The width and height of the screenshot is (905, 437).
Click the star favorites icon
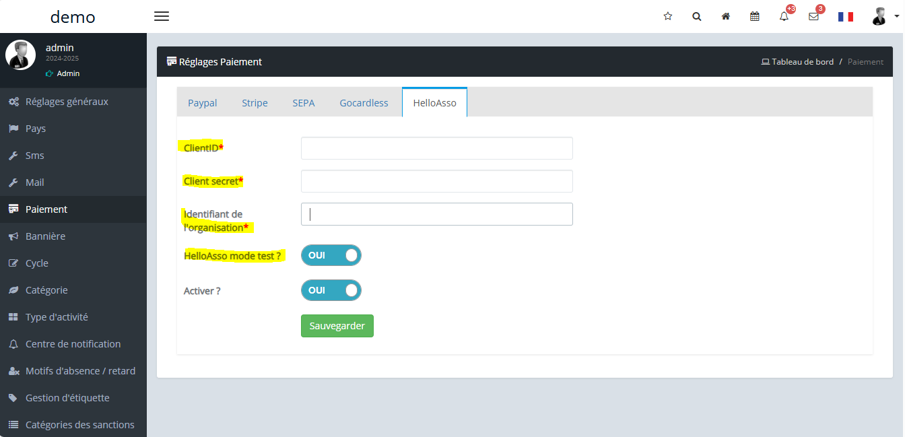(668, 16)
